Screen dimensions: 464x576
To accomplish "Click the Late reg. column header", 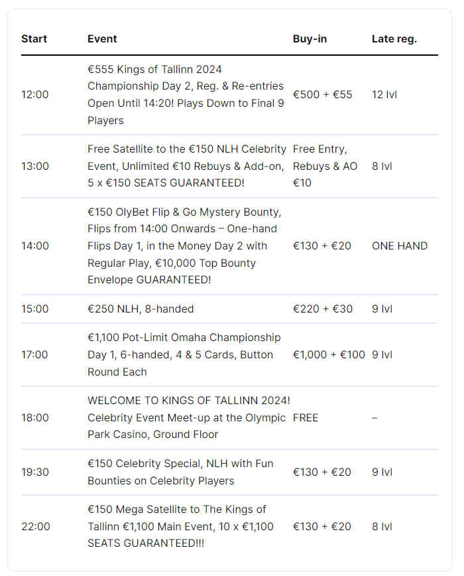I will point(394,38).
